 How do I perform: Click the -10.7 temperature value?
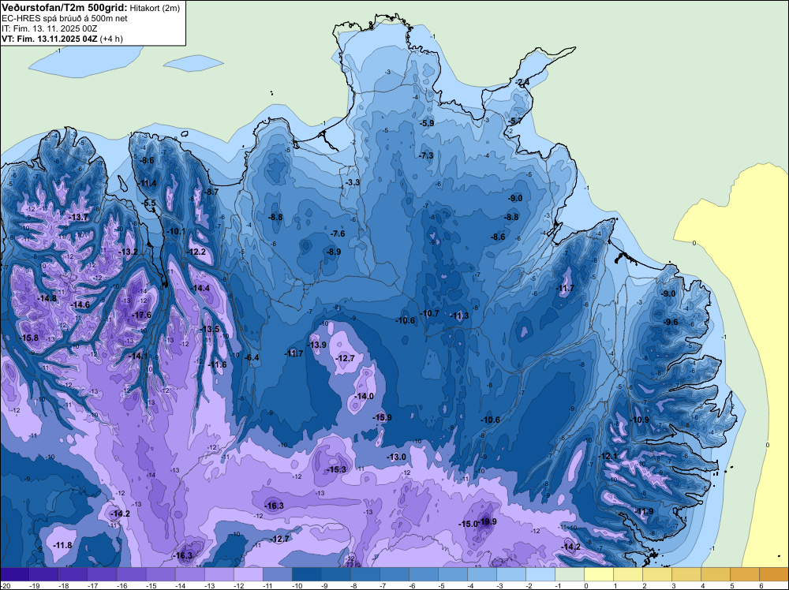pos(430,313)
